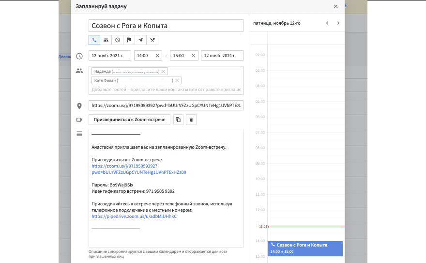Screen dimensions: 426x263
Task: Open the start date picker
Action: (x=110, y=56)
